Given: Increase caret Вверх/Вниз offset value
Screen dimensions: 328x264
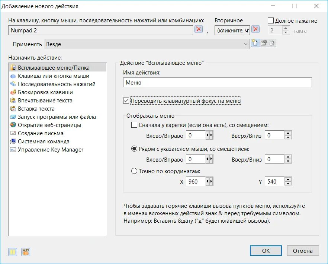Looking at the screenshot, I should 288,133.
